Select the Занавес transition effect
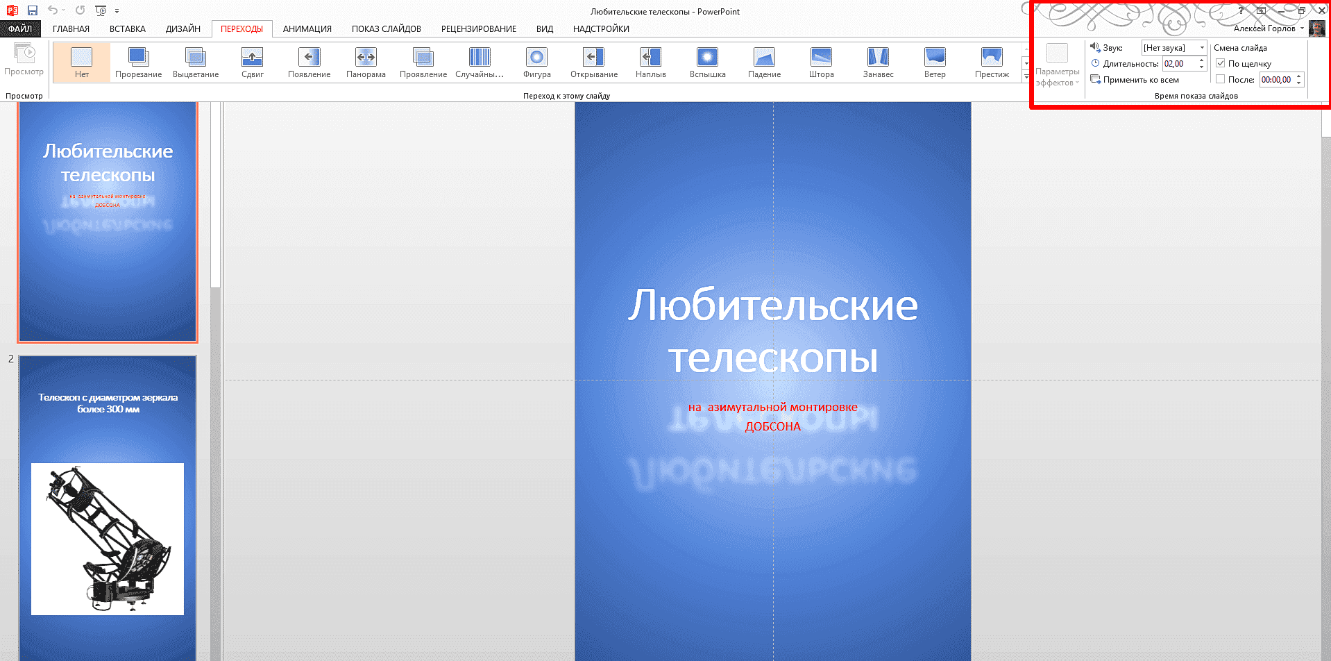Screen dimensions: 1331x661 pyautogui.click(x=877, y=62)
